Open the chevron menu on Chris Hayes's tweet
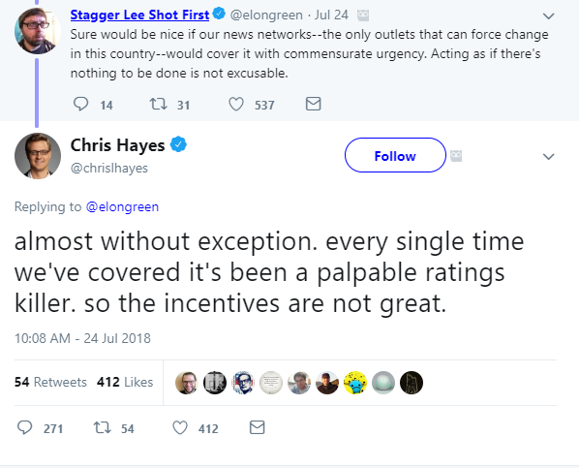This screenshot has height=468, width=579. tap(548, 156)
